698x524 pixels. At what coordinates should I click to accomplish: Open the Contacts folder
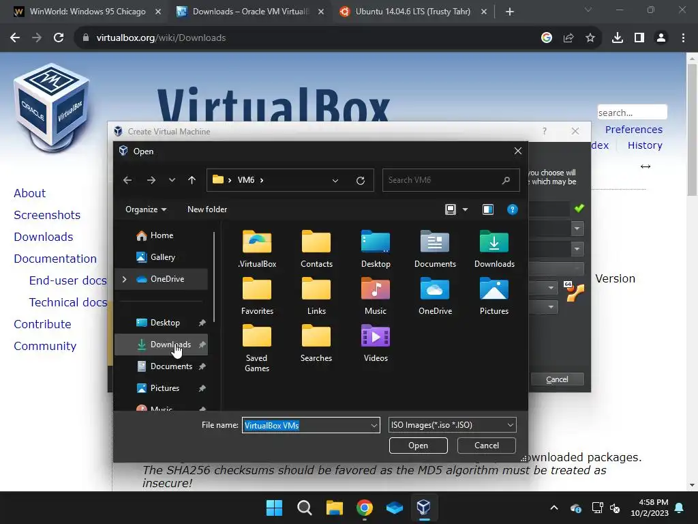(316, 248)
